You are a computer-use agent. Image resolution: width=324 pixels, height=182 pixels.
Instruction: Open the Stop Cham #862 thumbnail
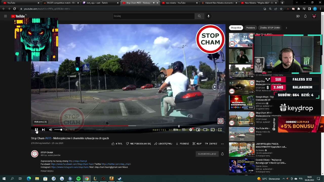click(241, 40)
